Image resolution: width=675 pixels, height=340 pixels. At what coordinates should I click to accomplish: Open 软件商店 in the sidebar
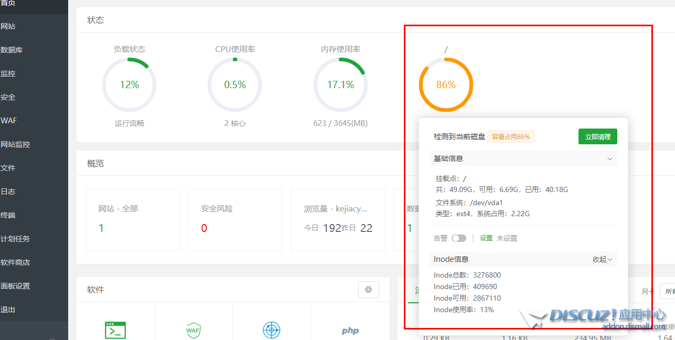(x=15, y=262)
